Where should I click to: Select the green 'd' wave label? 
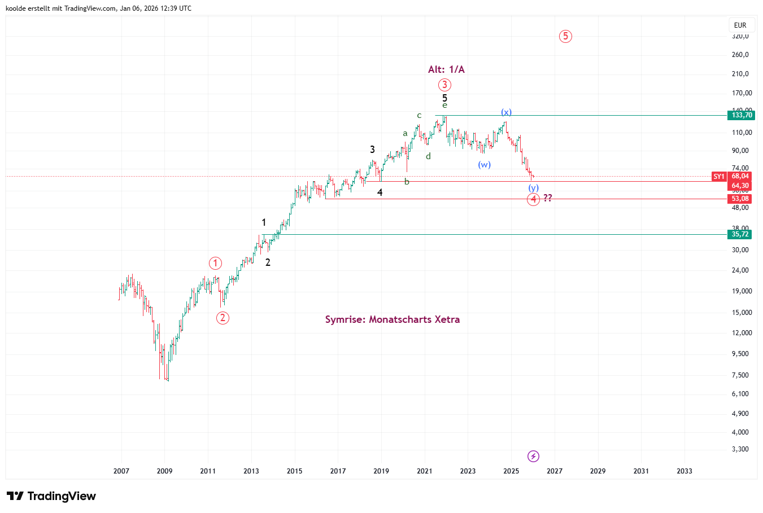[x=428, y=156]
